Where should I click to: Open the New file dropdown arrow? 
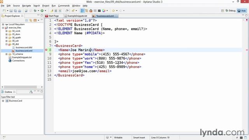click(x=7, y=10)
